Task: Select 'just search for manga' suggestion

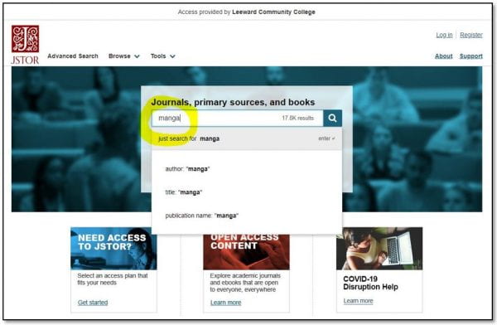Action: click(247, 138)
